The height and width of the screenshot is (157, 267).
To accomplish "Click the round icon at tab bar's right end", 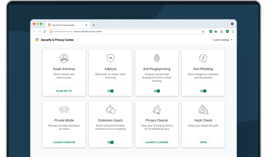I will coord(232,24).
